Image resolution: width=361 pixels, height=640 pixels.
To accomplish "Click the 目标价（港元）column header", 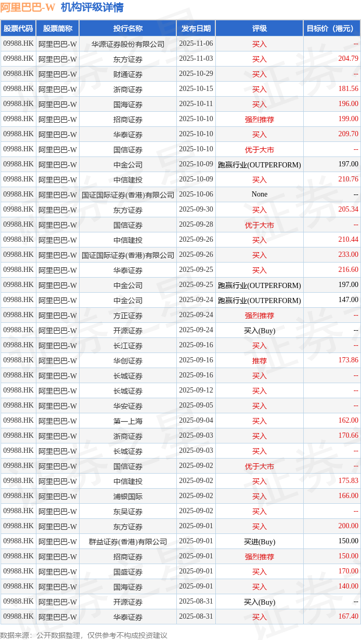I will click(332, 29).
